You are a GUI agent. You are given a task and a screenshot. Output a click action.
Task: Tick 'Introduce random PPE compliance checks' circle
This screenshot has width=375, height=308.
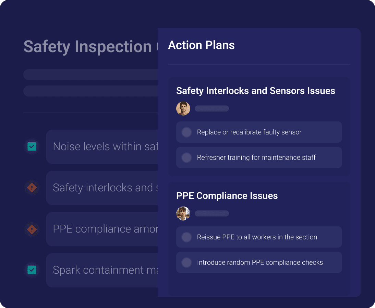[186, 262]
